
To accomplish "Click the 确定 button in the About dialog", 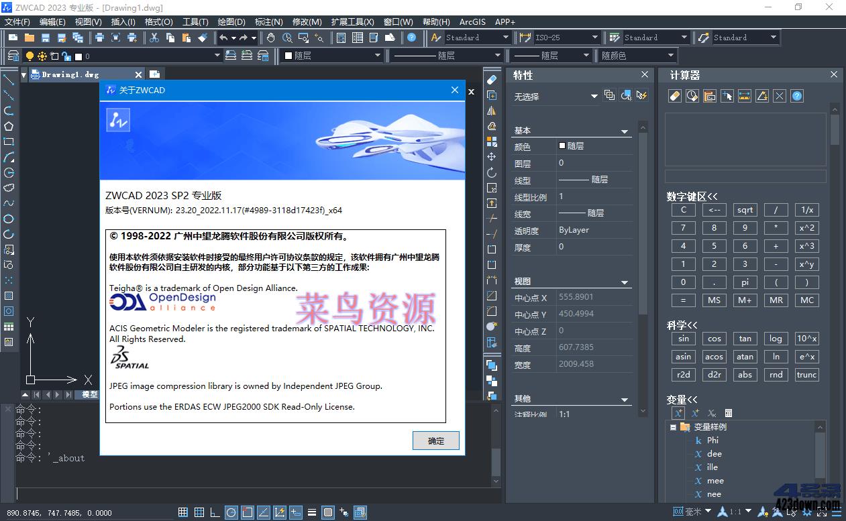I will (435, 441).
